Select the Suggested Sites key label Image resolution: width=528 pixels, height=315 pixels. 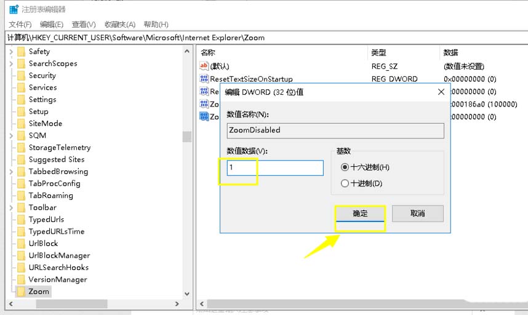tap(57, 159)
